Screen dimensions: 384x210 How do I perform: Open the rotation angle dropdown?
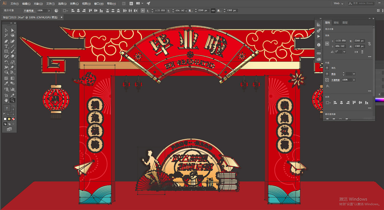click(344, 52)
